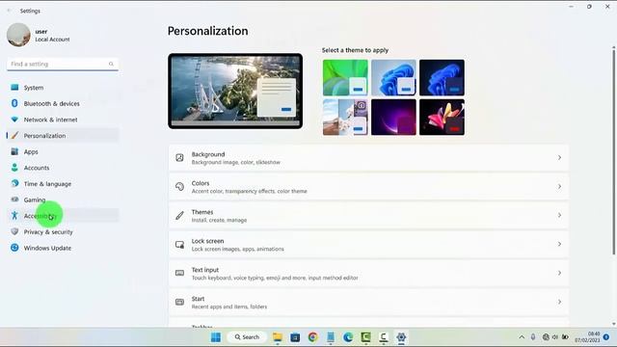
Task: Open the Themes settings row
Action: coord(368,215)
